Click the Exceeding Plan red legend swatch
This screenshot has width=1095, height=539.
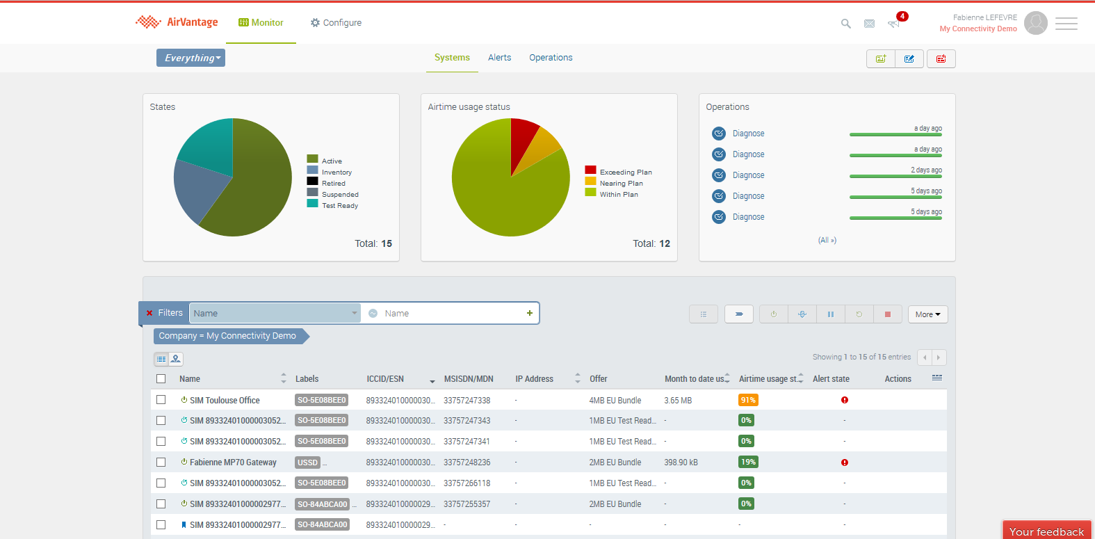tap(590, 170)
